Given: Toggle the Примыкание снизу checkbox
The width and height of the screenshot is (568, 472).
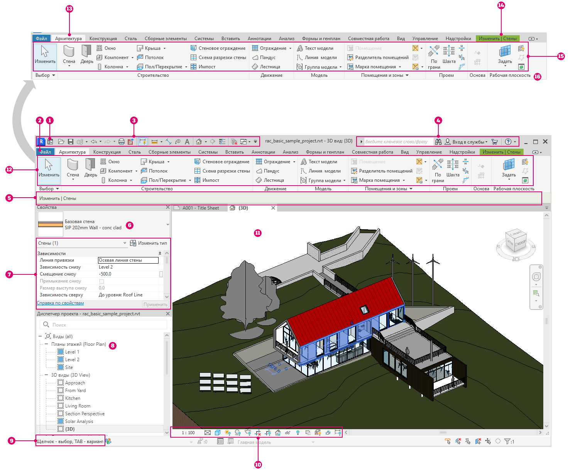Looking at the screenshot, I should 102,281.
